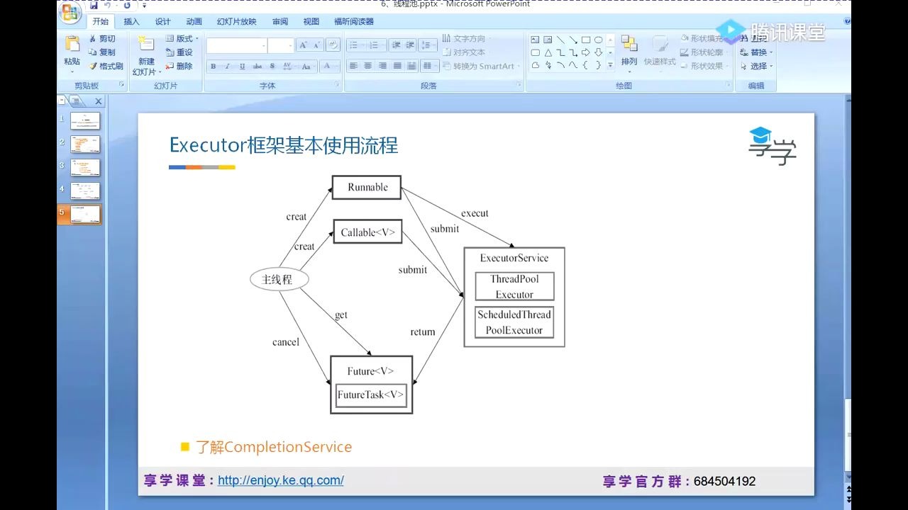Justify the text
Image resolution: width=908 pixels, height=510 pixels.
pos(397,66)
